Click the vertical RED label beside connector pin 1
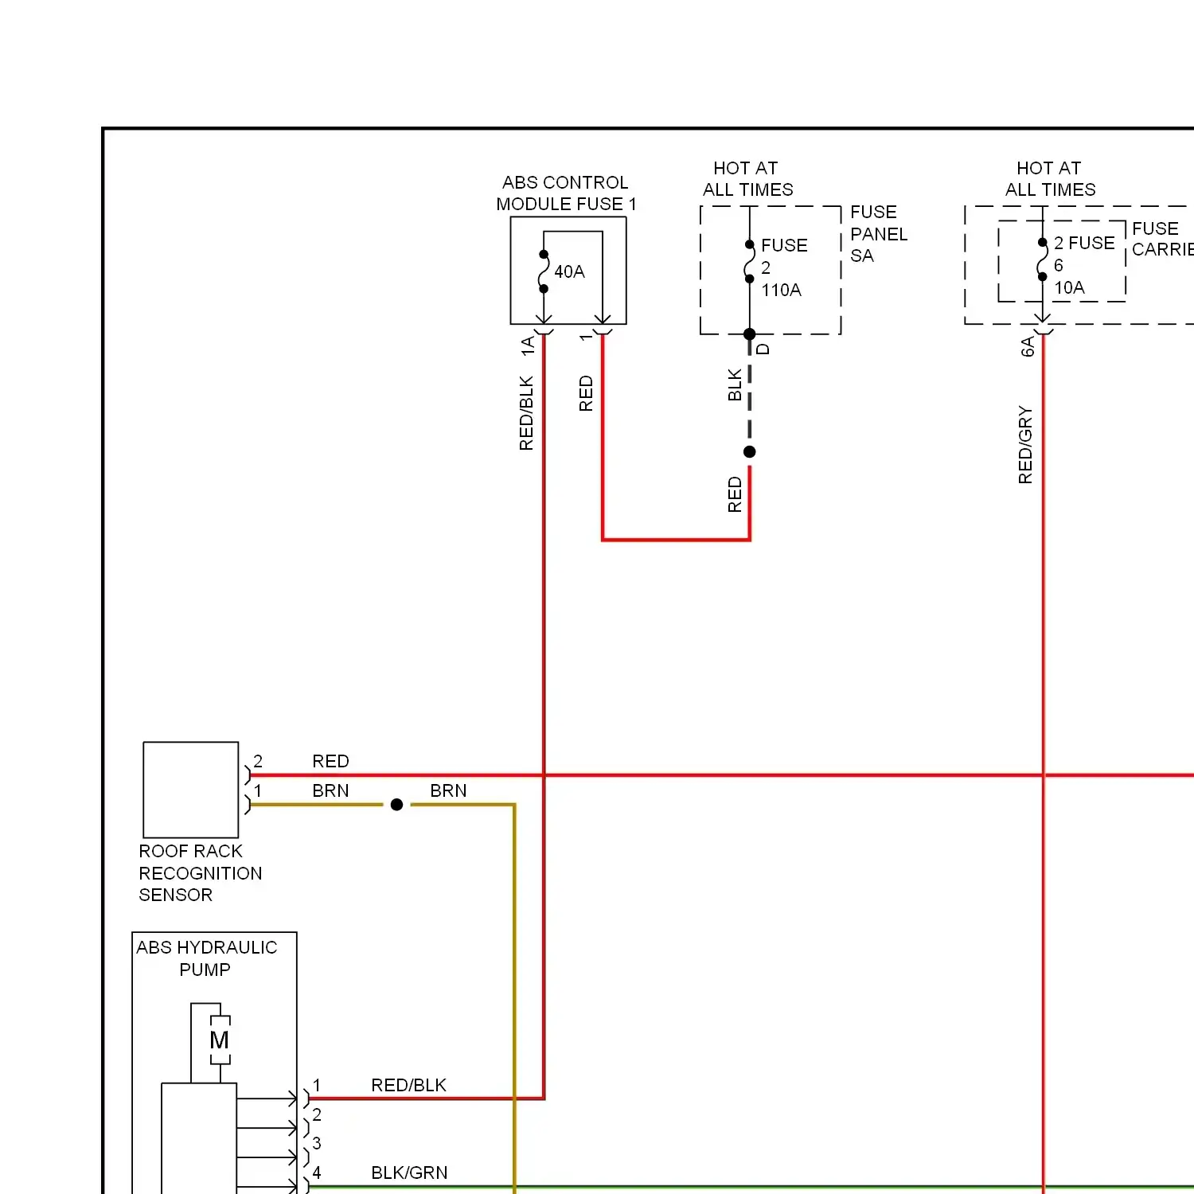The height and width of the screenshot is (1194, 1194). click(x=586, y=393)
